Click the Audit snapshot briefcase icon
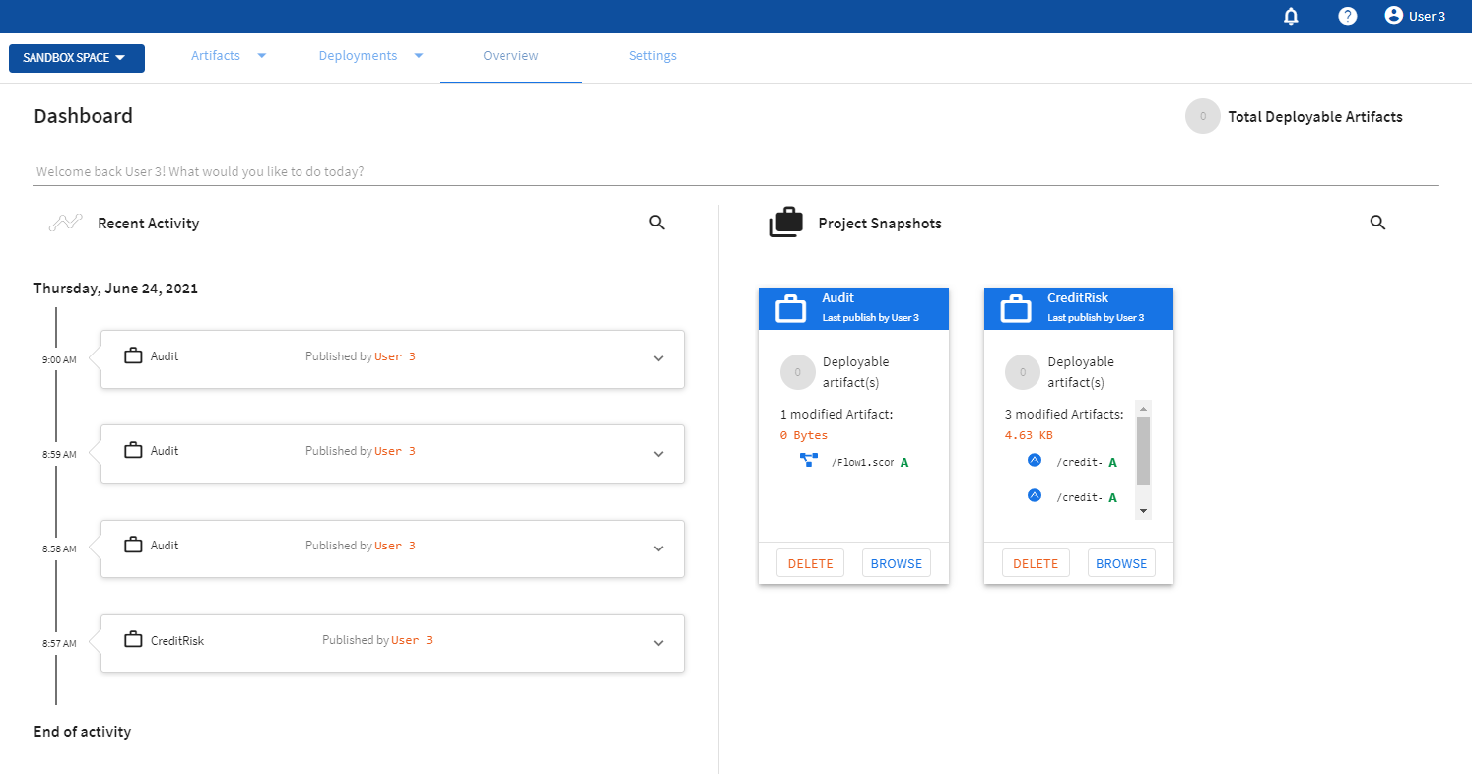The height and width of the screenshot is (774, 1472). click(790, 308)
